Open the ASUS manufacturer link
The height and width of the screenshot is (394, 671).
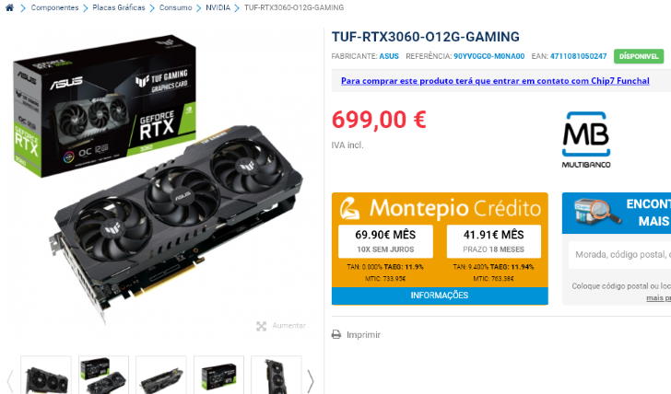click(389, 56)
